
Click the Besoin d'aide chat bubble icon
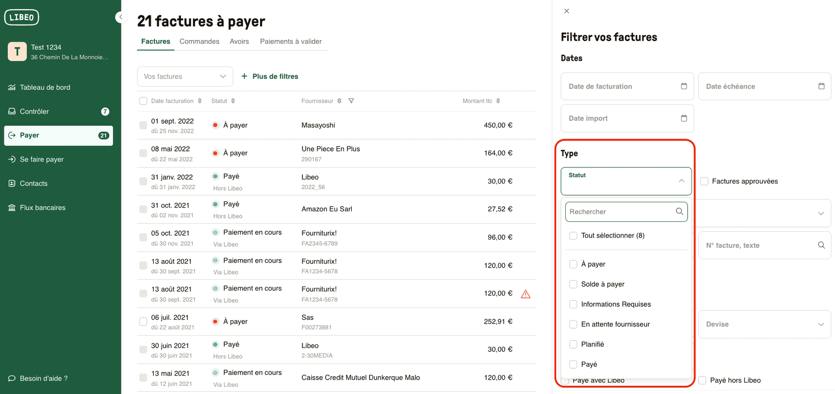pyautogui.click(x=12, y=378)
